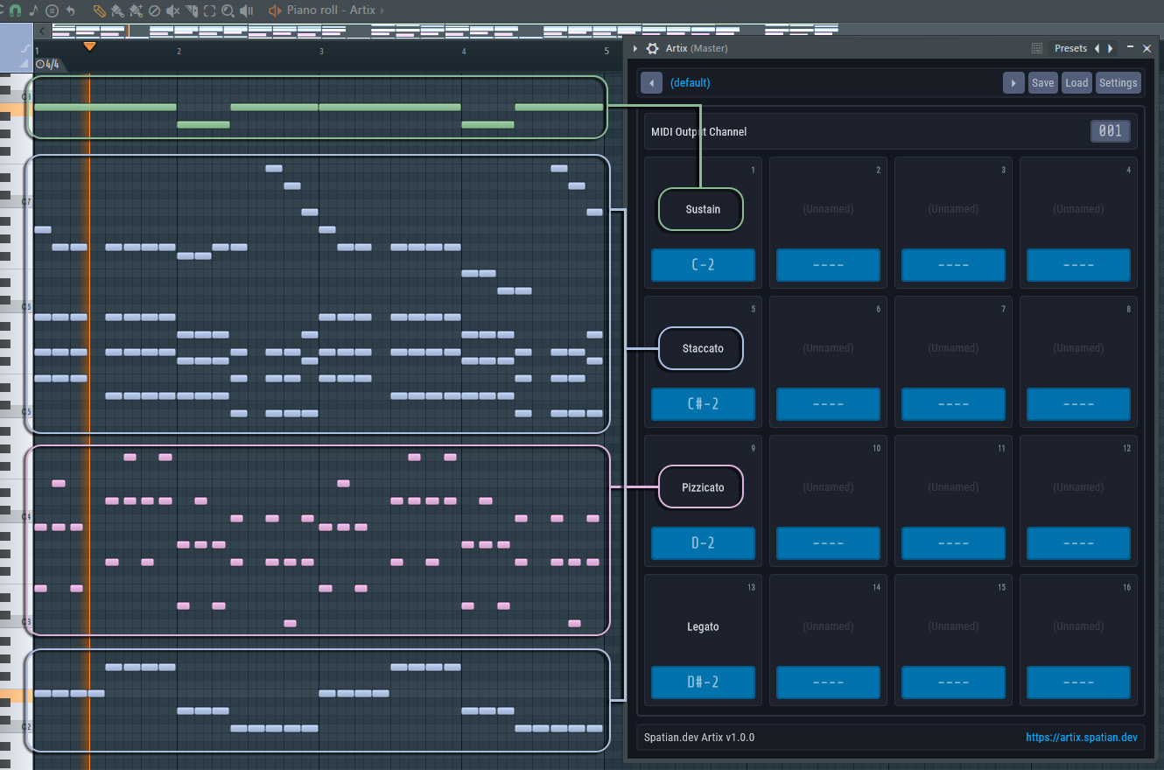Screen dimensions: 1164x770
Task: Open the Artix plugin options triangle menu
Action: [635, 48]
